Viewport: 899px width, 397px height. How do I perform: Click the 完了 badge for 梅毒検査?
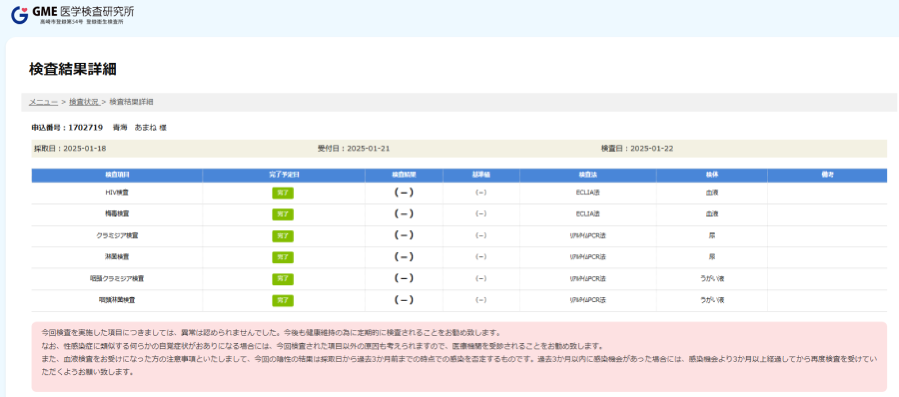tap(283, 214)
